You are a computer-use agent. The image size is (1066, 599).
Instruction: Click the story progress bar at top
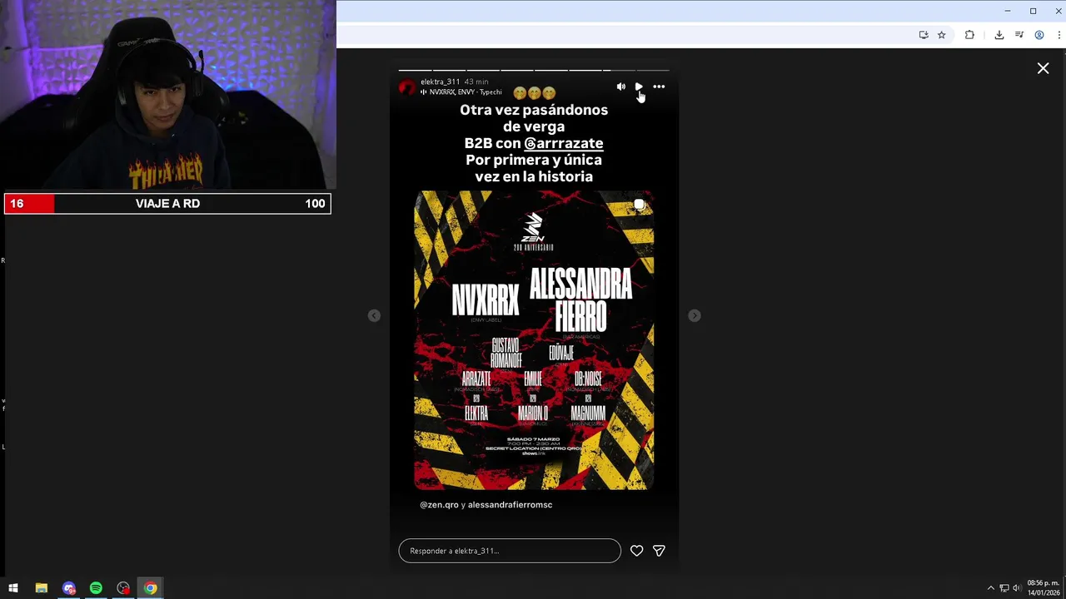click(x=534, y=70)
